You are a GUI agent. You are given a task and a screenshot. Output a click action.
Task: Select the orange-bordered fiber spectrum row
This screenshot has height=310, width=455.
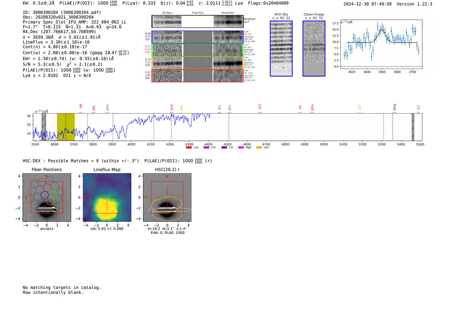point(198,63)
